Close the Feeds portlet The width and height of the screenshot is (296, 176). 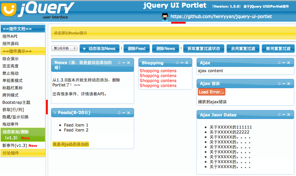point(128,113)
